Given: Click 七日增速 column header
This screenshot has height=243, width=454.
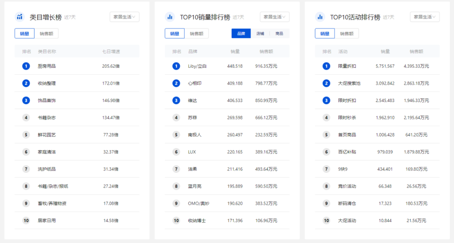Looking at the screenshot, I should click(x=111, y=52).
